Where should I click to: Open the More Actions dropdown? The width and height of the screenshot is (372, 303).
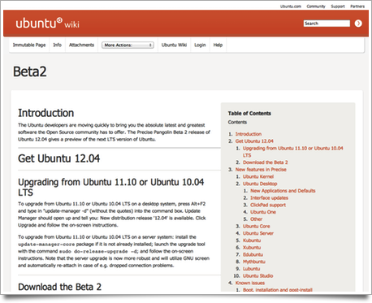[128, 45]
